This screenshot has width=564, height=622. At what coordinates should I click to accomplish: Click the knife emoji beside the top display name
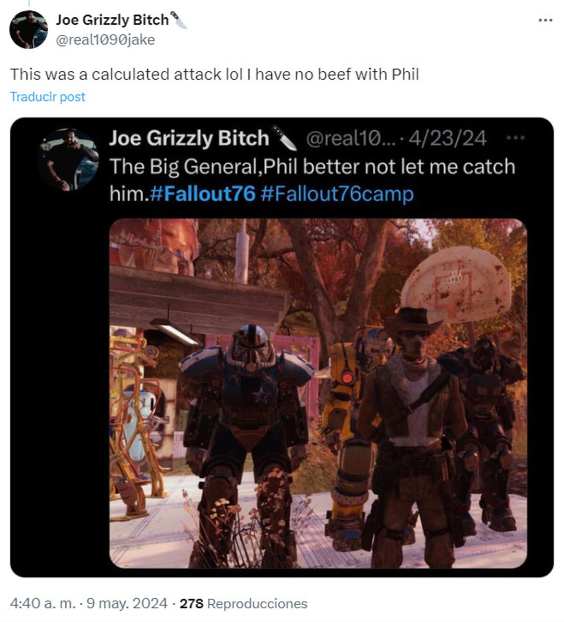tap(179, 20)
